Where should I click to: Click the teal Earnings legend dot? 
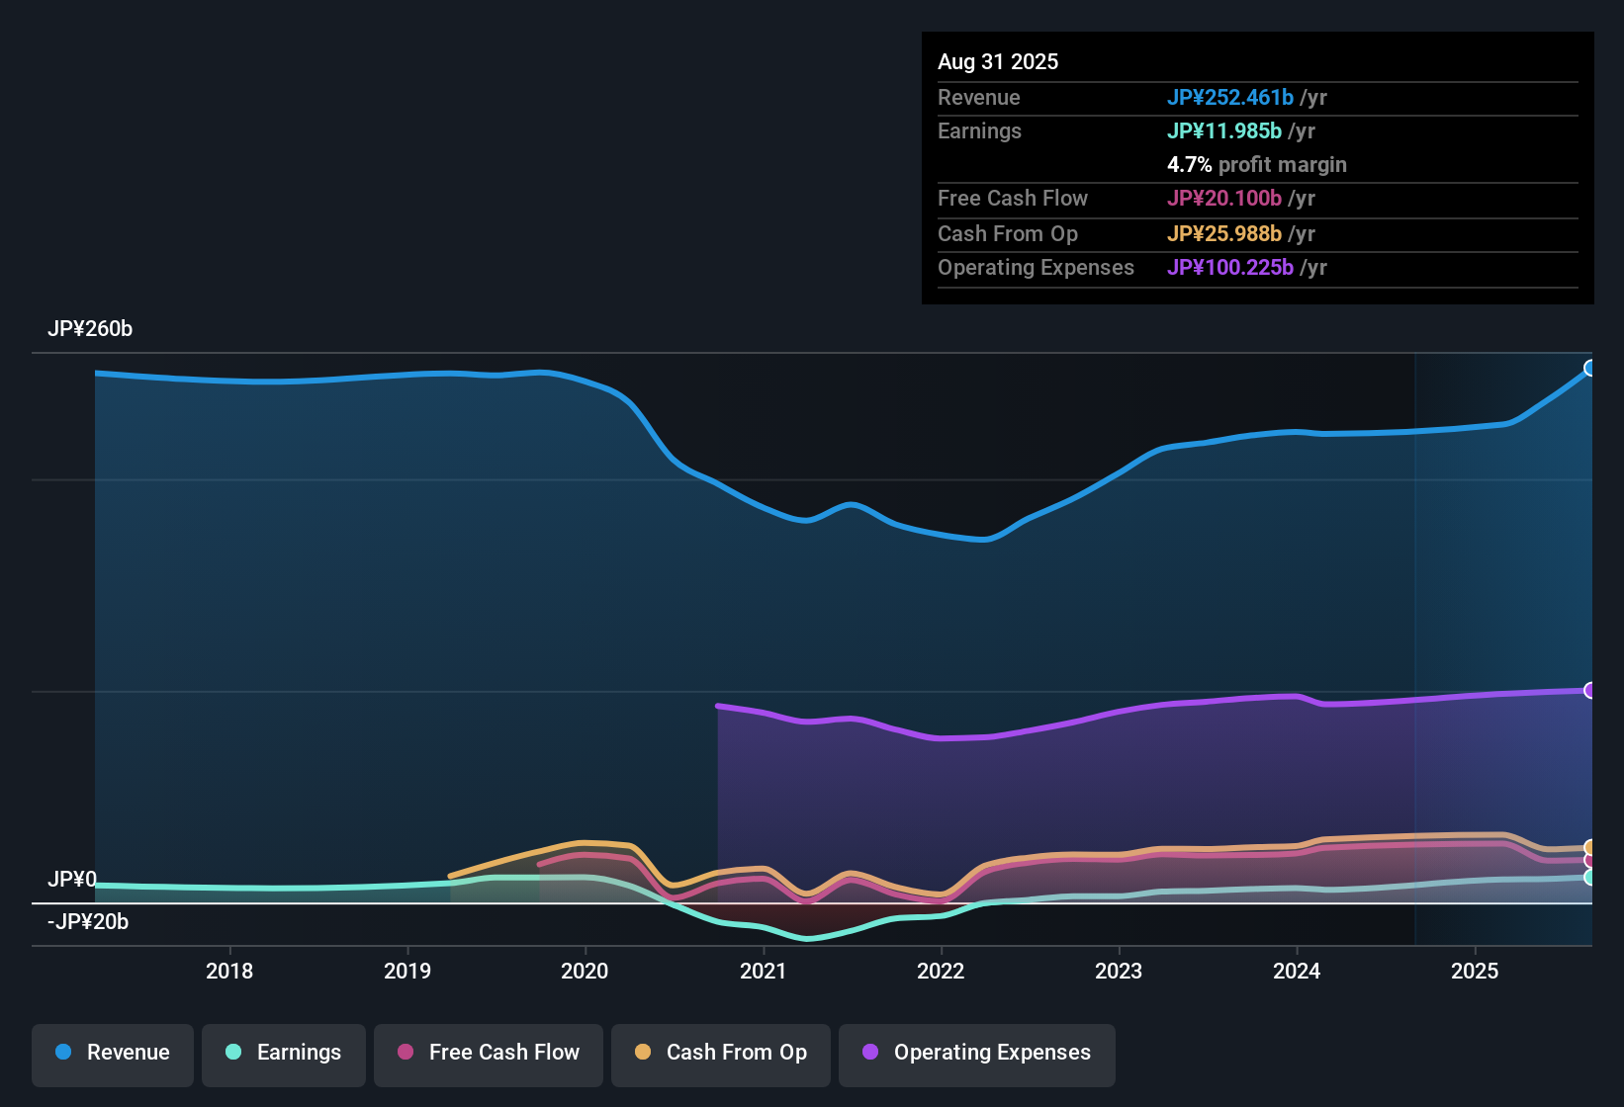click(233, 1053)
